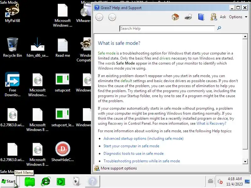Image resolution: width=251 pixels, height=188 pixels.
Task: Click the Ask support people icon
Action: (x=214, y=17)
